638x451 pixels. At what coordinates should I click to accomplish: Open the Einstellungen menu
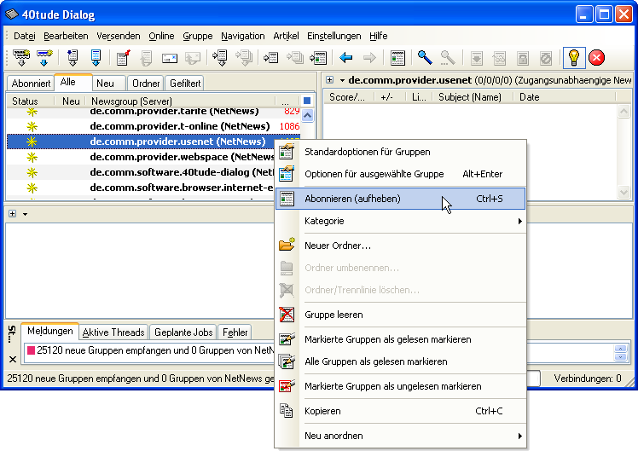[333, 36]
